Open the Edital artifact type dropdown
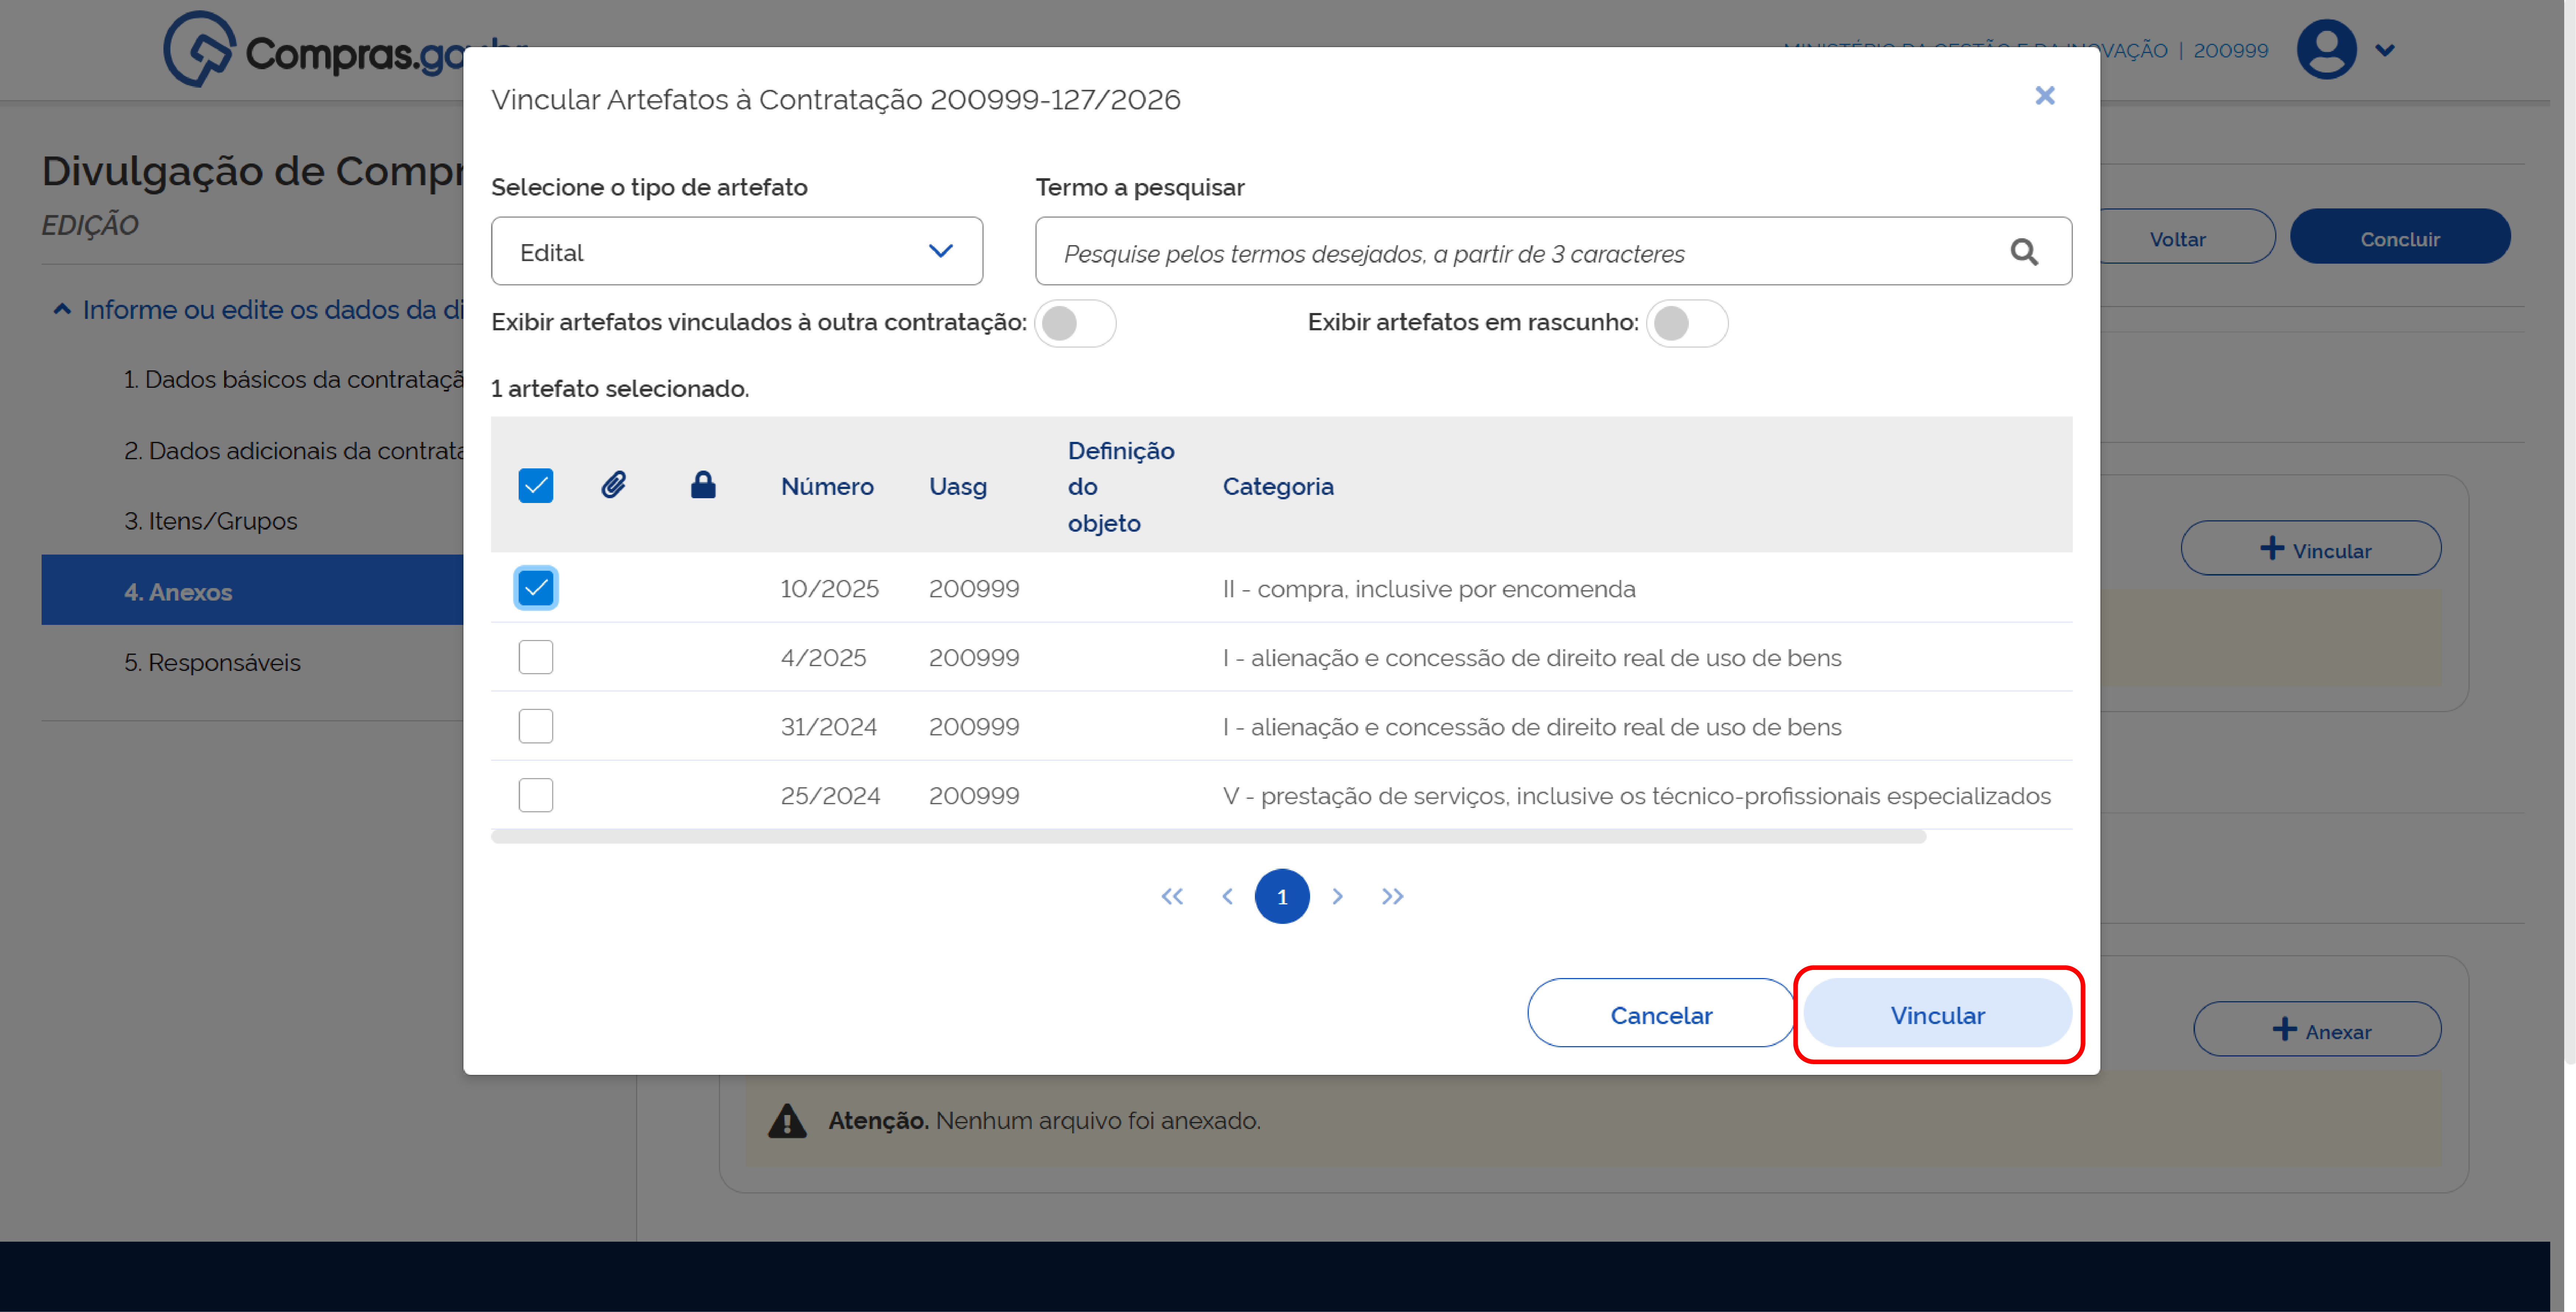The height and width of the screenshot is (1312, 2576). pos(737,251)
